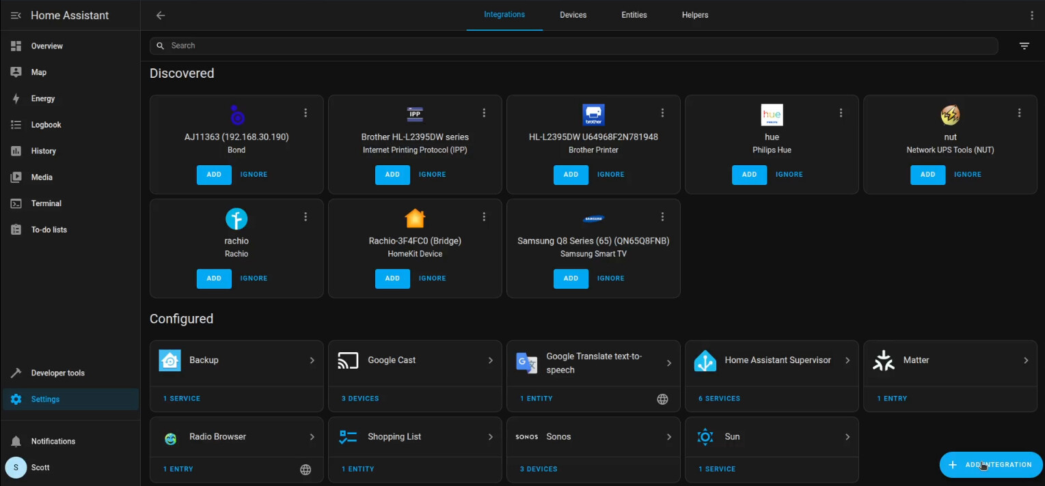Expand the Matter integration chevron
The image size is (1045, 486).
point(1026,360)
